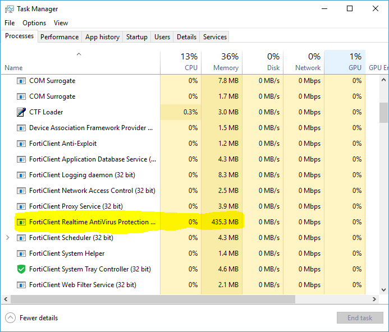Click the sort arrow above Name column

click(x=79, y=54)
